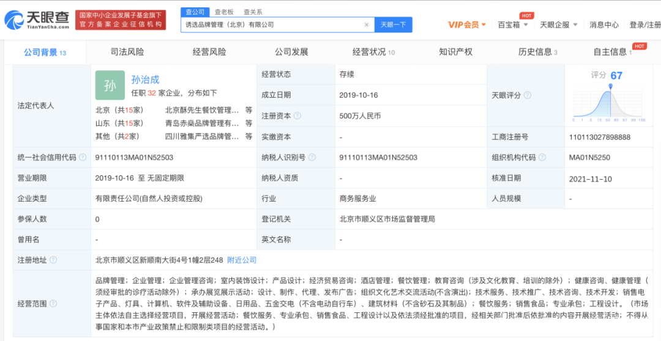This screenshot has width=661, height=341.
Task: Expand the 天眼企服 dropdown
Action: point(558,25)
